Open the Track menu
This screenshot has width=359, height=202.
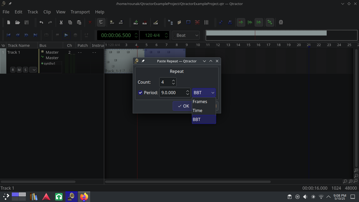tap(33, 12)
